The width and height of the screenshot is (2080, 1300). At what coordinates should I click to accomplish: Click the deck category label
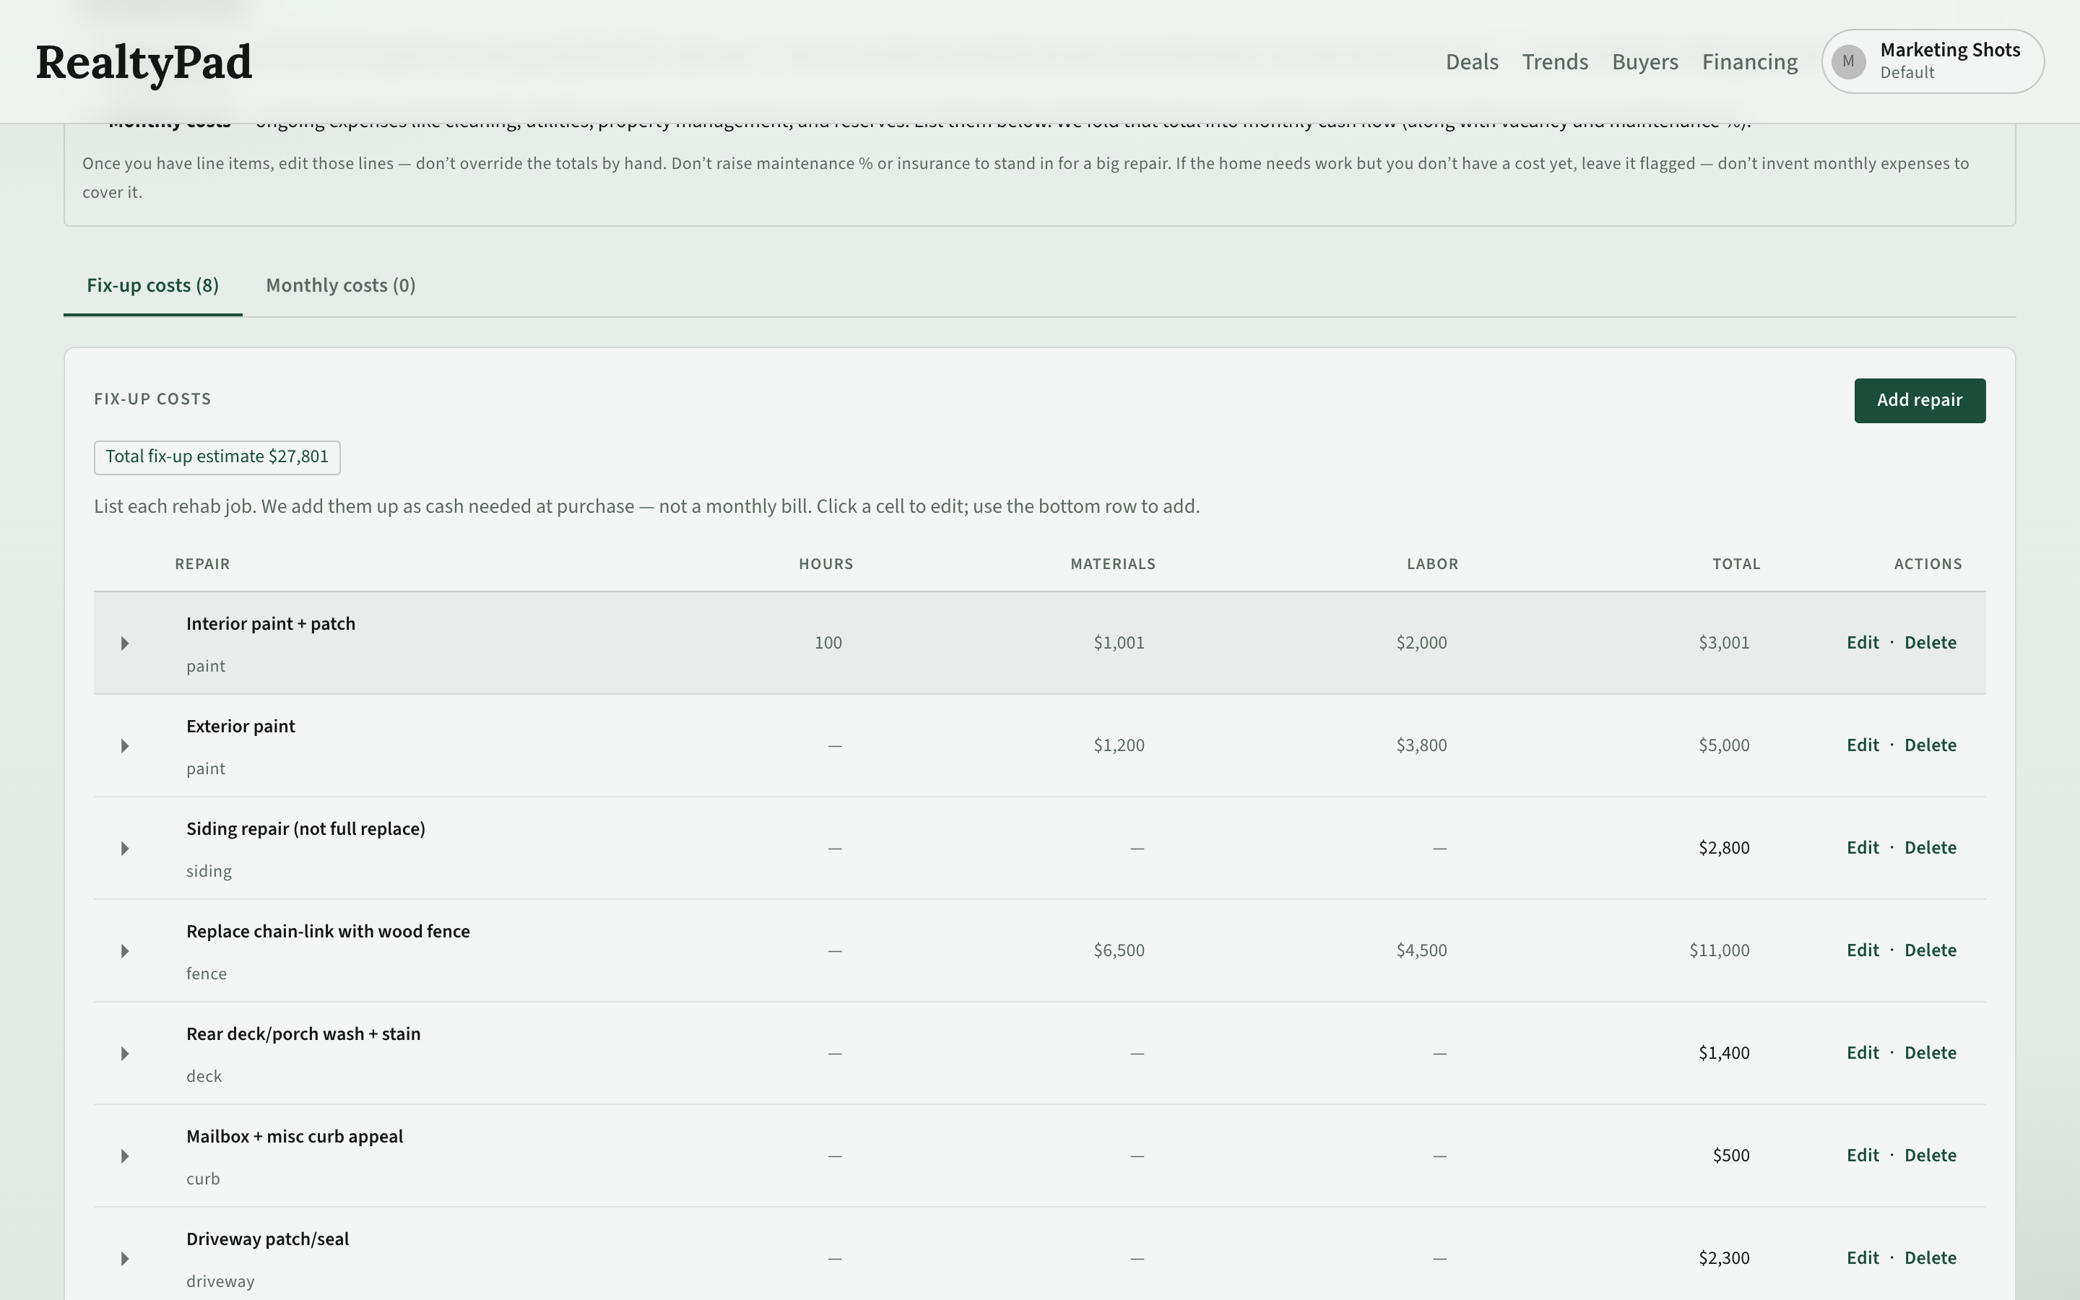point(204,1076)
